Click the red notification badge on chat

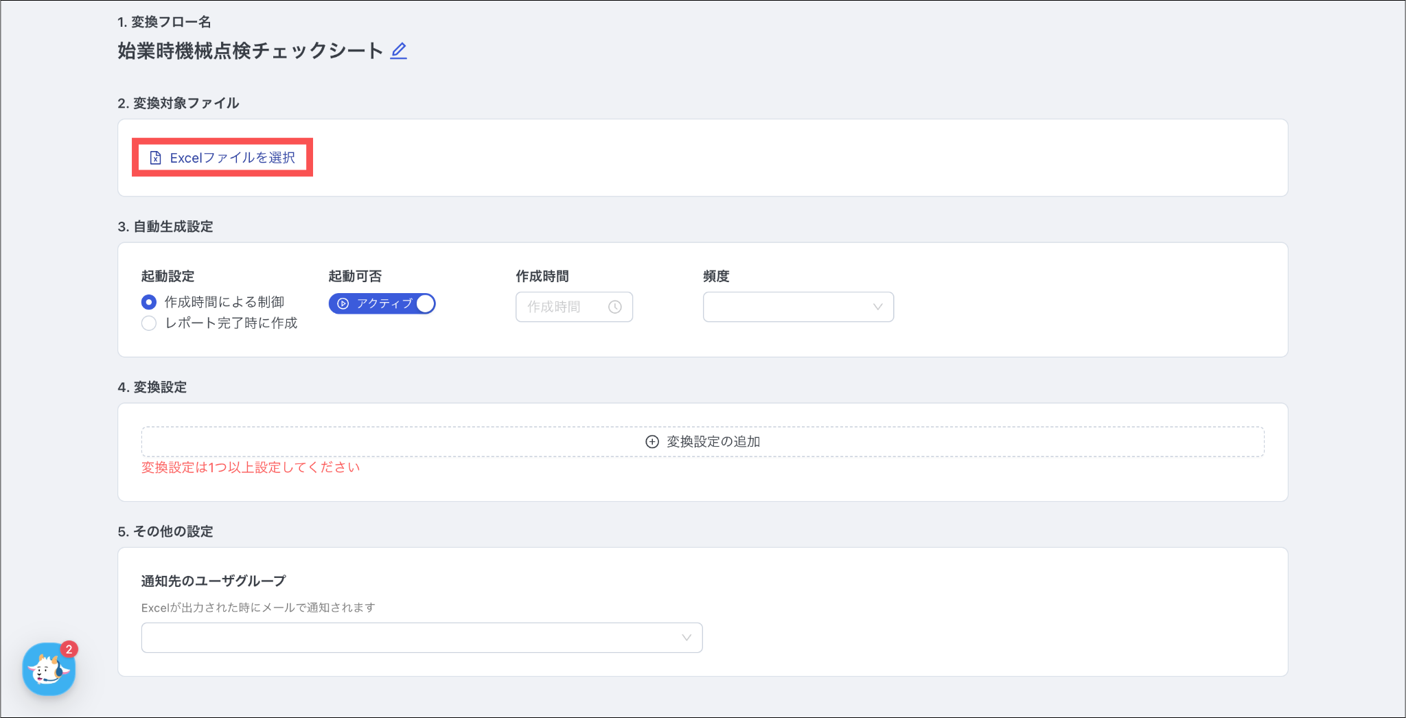[69, 649]
